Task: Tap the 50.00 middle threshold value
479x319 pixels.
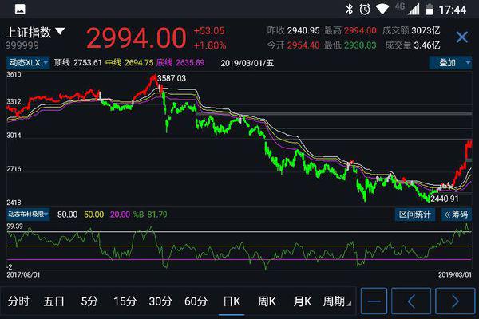Action: [x=93, y=215]
